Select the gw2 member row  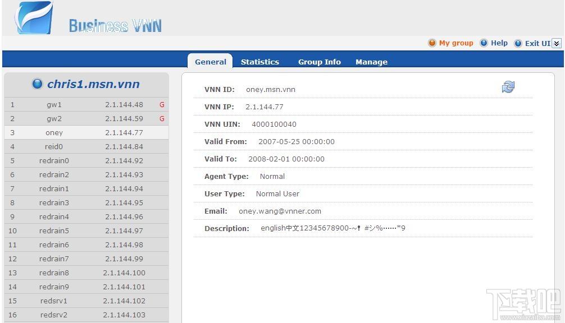point(86,119)
